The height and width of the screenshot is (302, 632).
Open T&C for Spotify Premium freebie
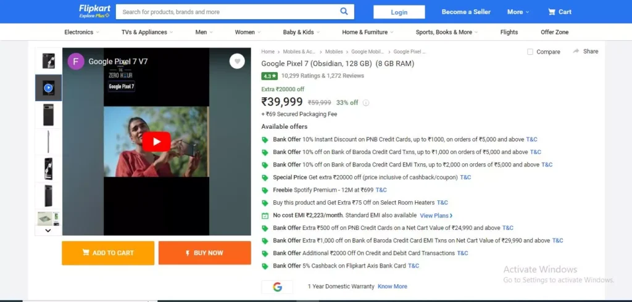[x=381, y=190]
